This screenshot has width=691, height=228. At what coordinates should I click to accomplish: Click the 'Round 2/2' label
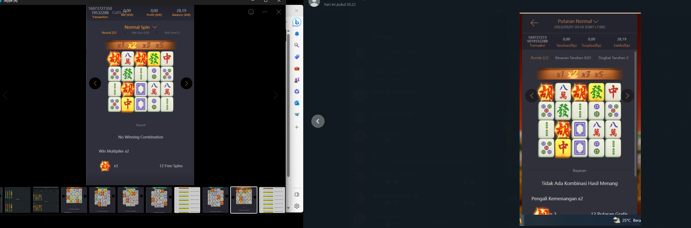pos(109,33)
